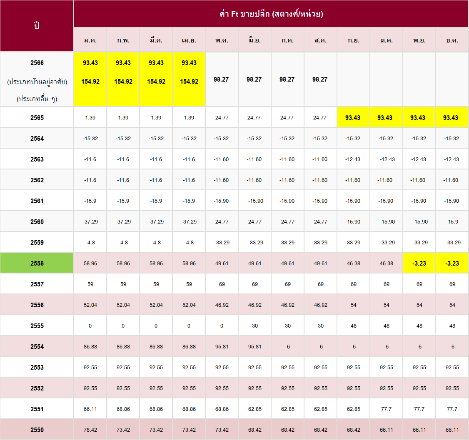Screen dimensions: 469x440
Task: Click the 98.27 value under พ.ค.
Action: point(221,79)
